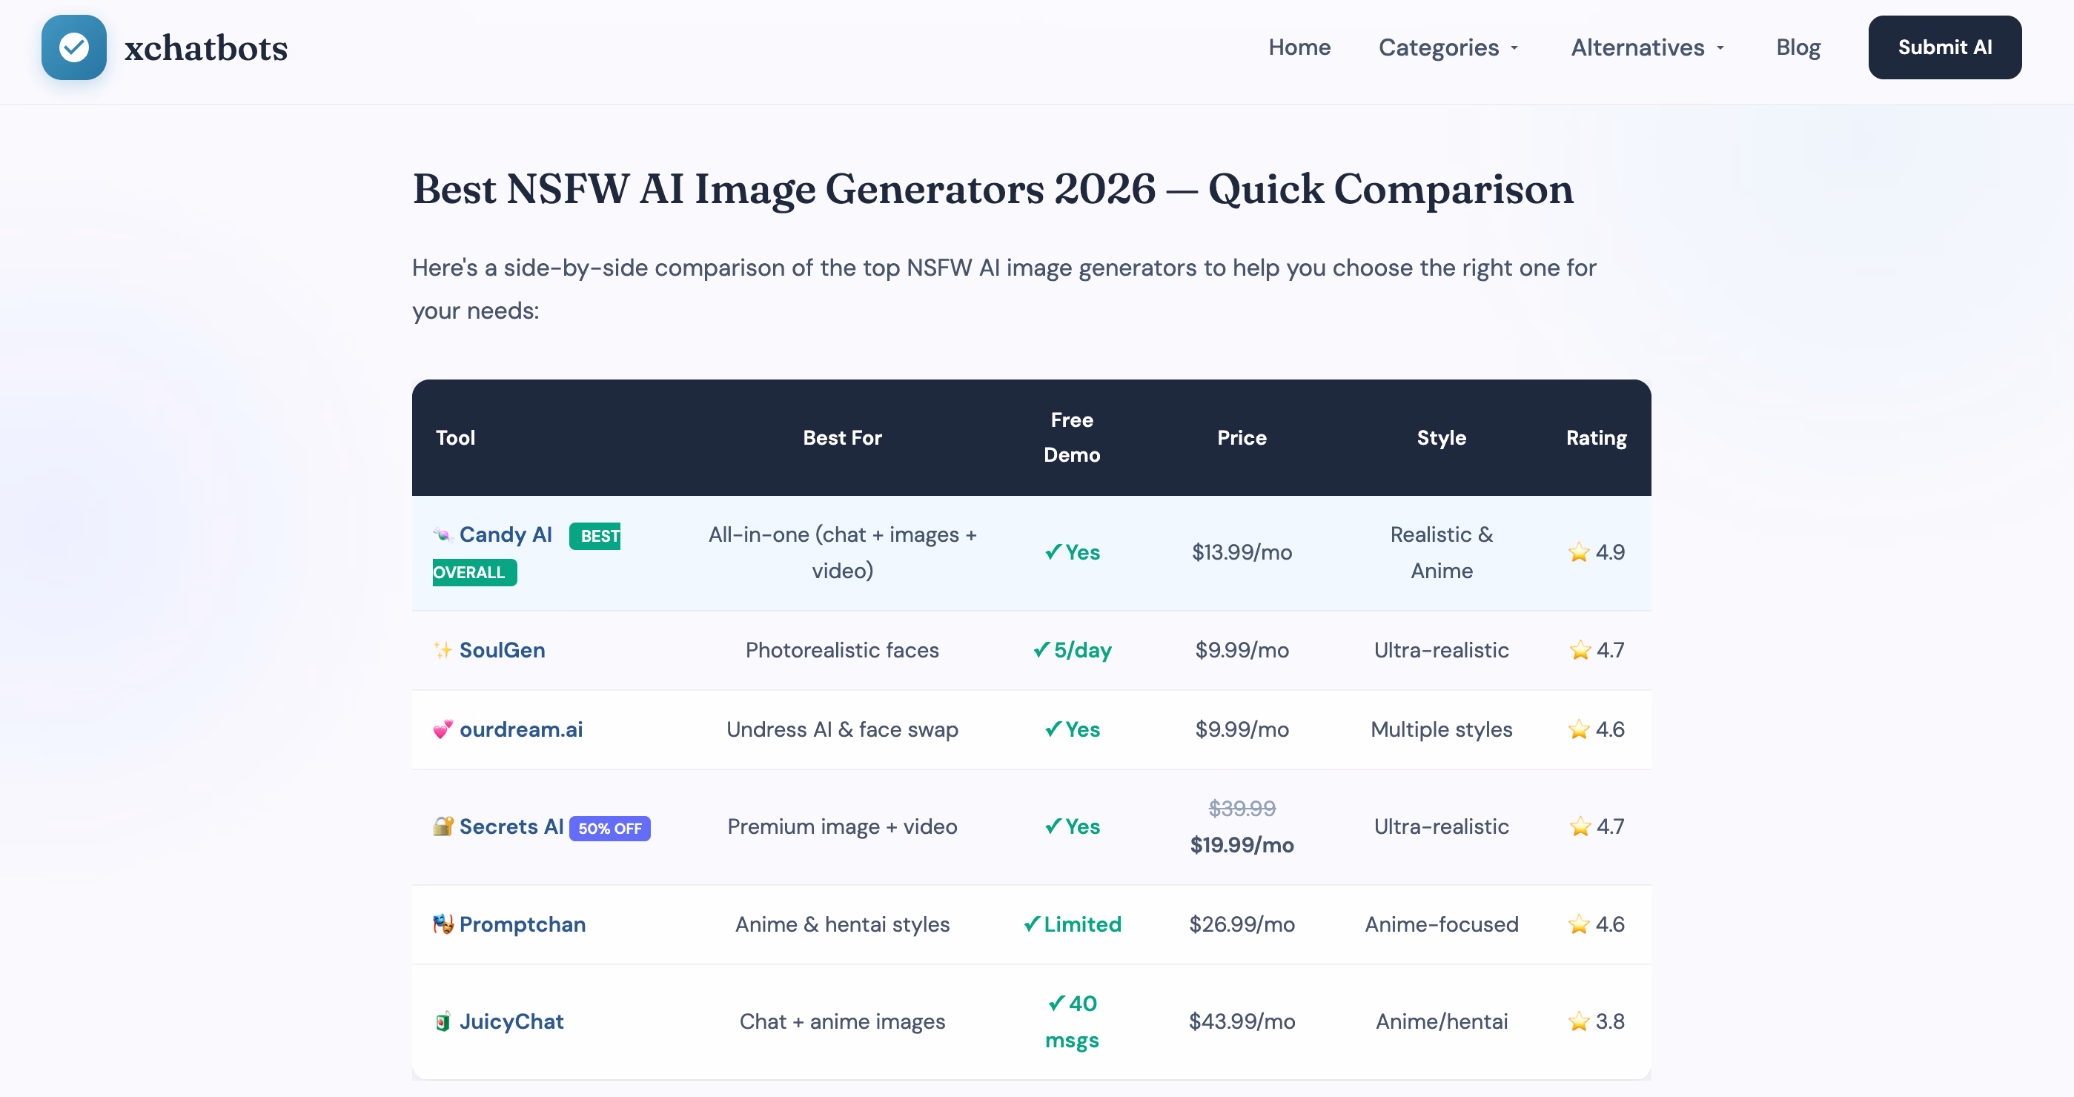
Task: Click the pink hearts icon beside ourdream.ai
Action: [443, 730]
